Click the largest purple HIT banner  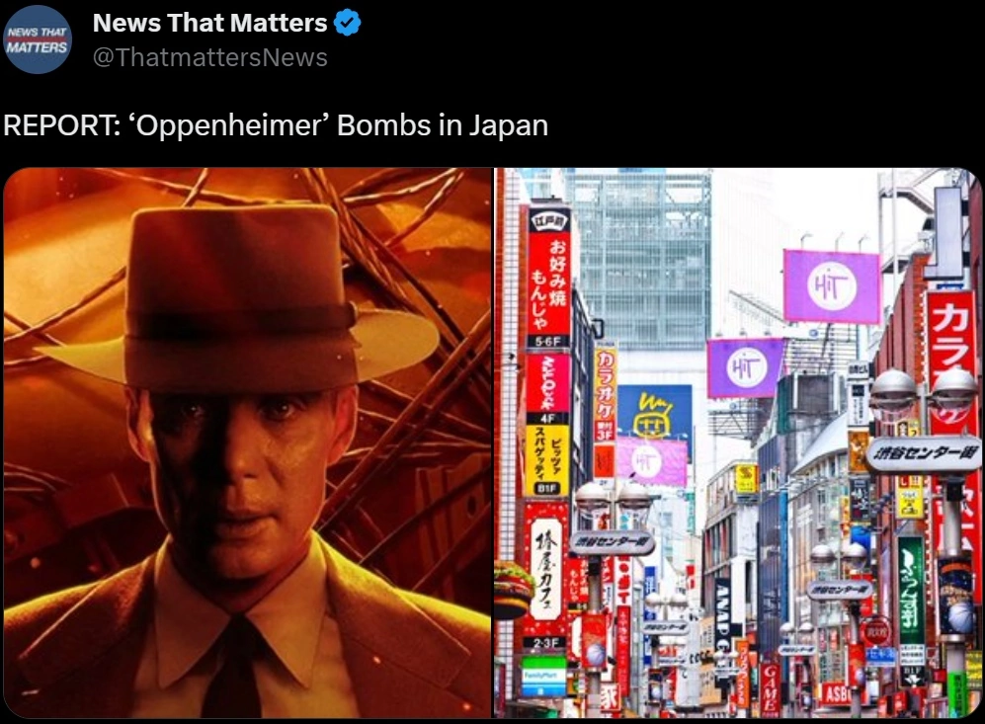(831, 286)
